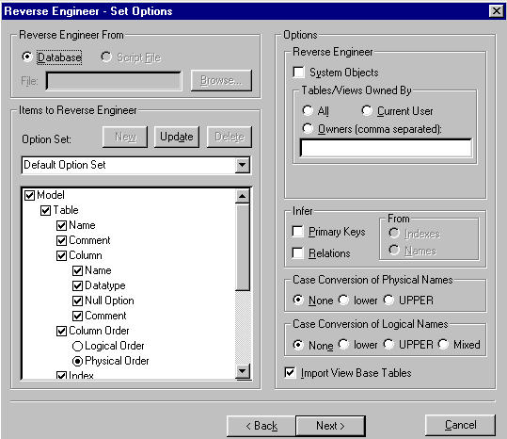Viewport: 507px width, 439px height.
Task: Click the owners list text field
Action: point(386,148)
